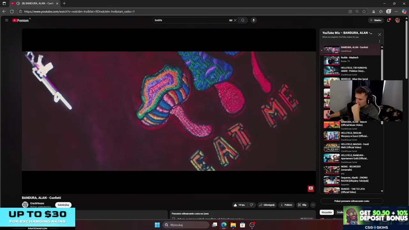Select the Wszystkie filter chip

(x=327, y=212)
